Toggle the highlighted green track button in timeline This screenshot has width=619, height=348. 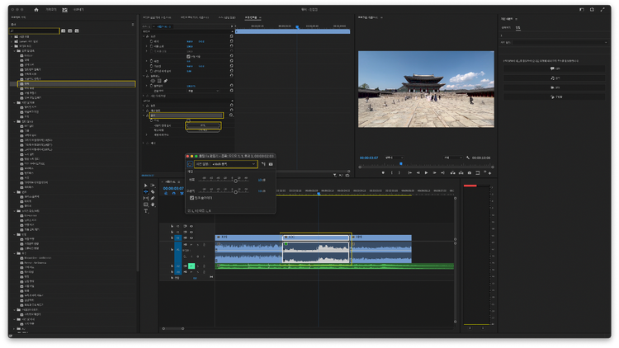click(191, 266)
